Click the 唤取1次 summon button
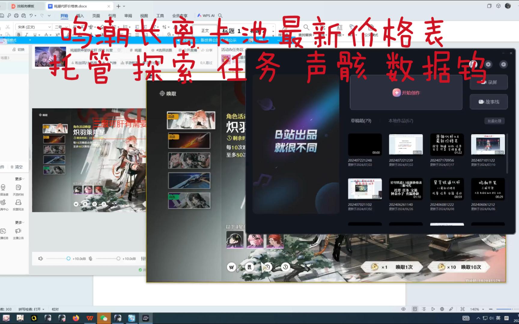 pos(392,267)
